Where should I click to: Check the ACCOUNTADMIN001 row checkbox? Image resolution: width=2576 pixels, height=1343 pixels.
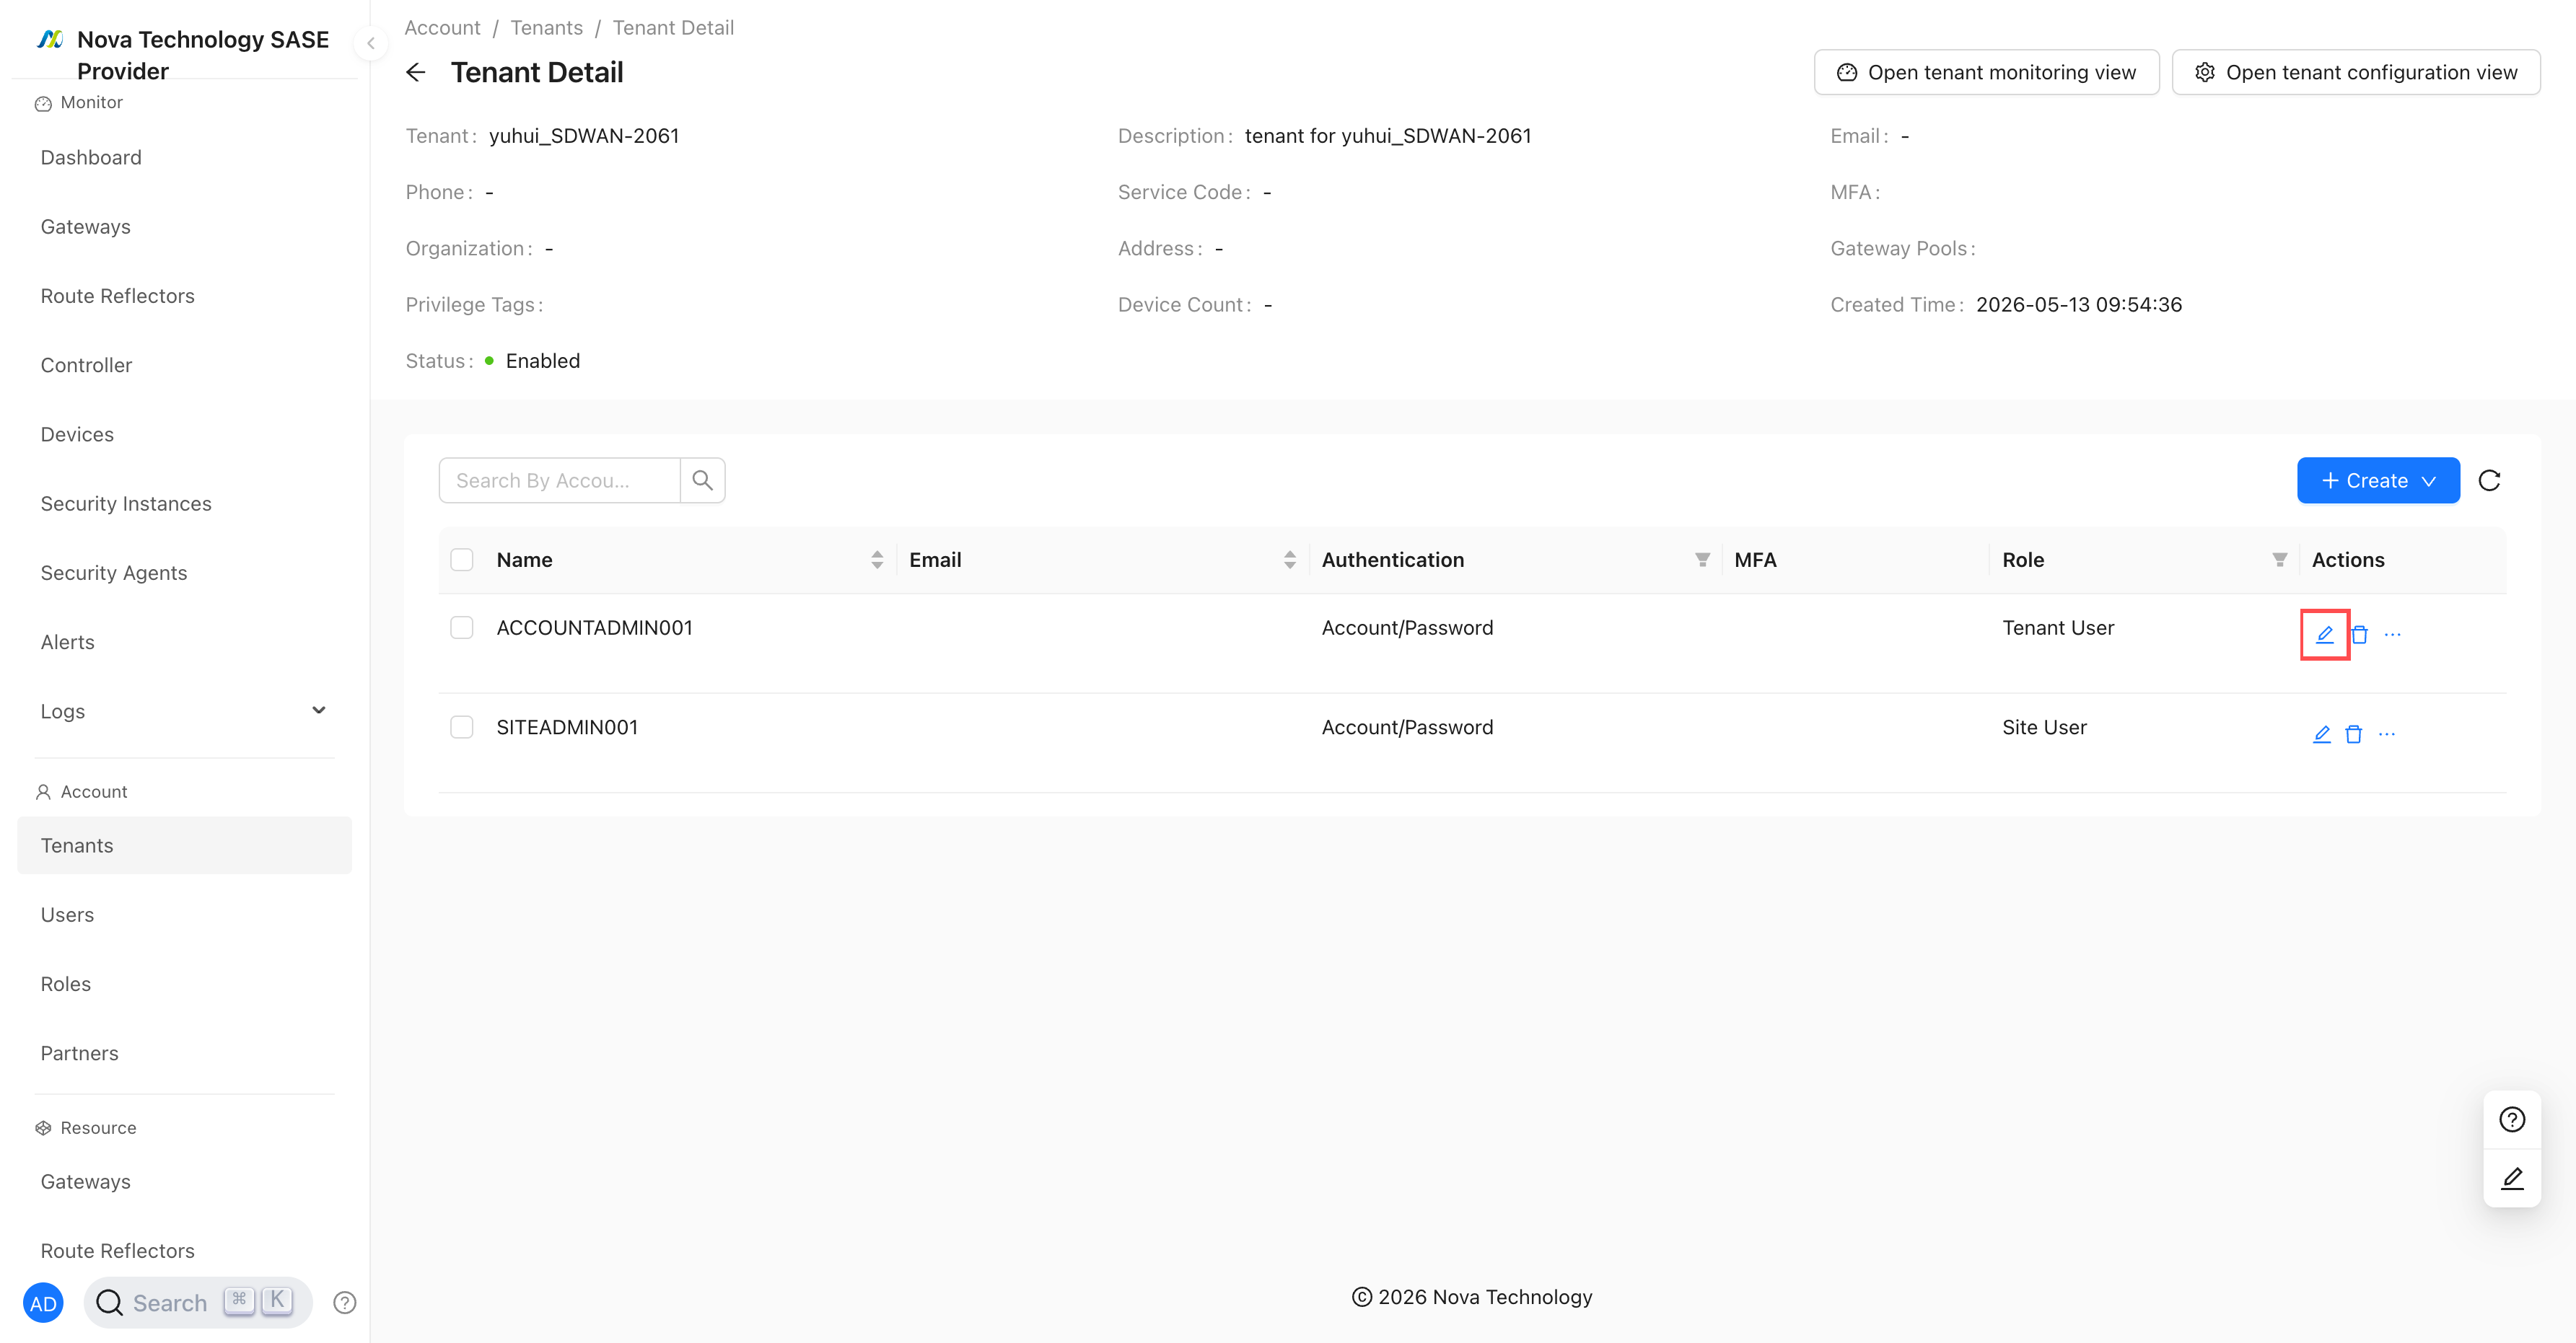462,628
